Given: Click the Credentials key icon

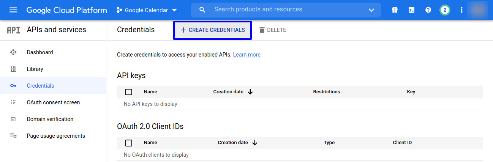Looking at the screenshot, I should pos(13,86).
